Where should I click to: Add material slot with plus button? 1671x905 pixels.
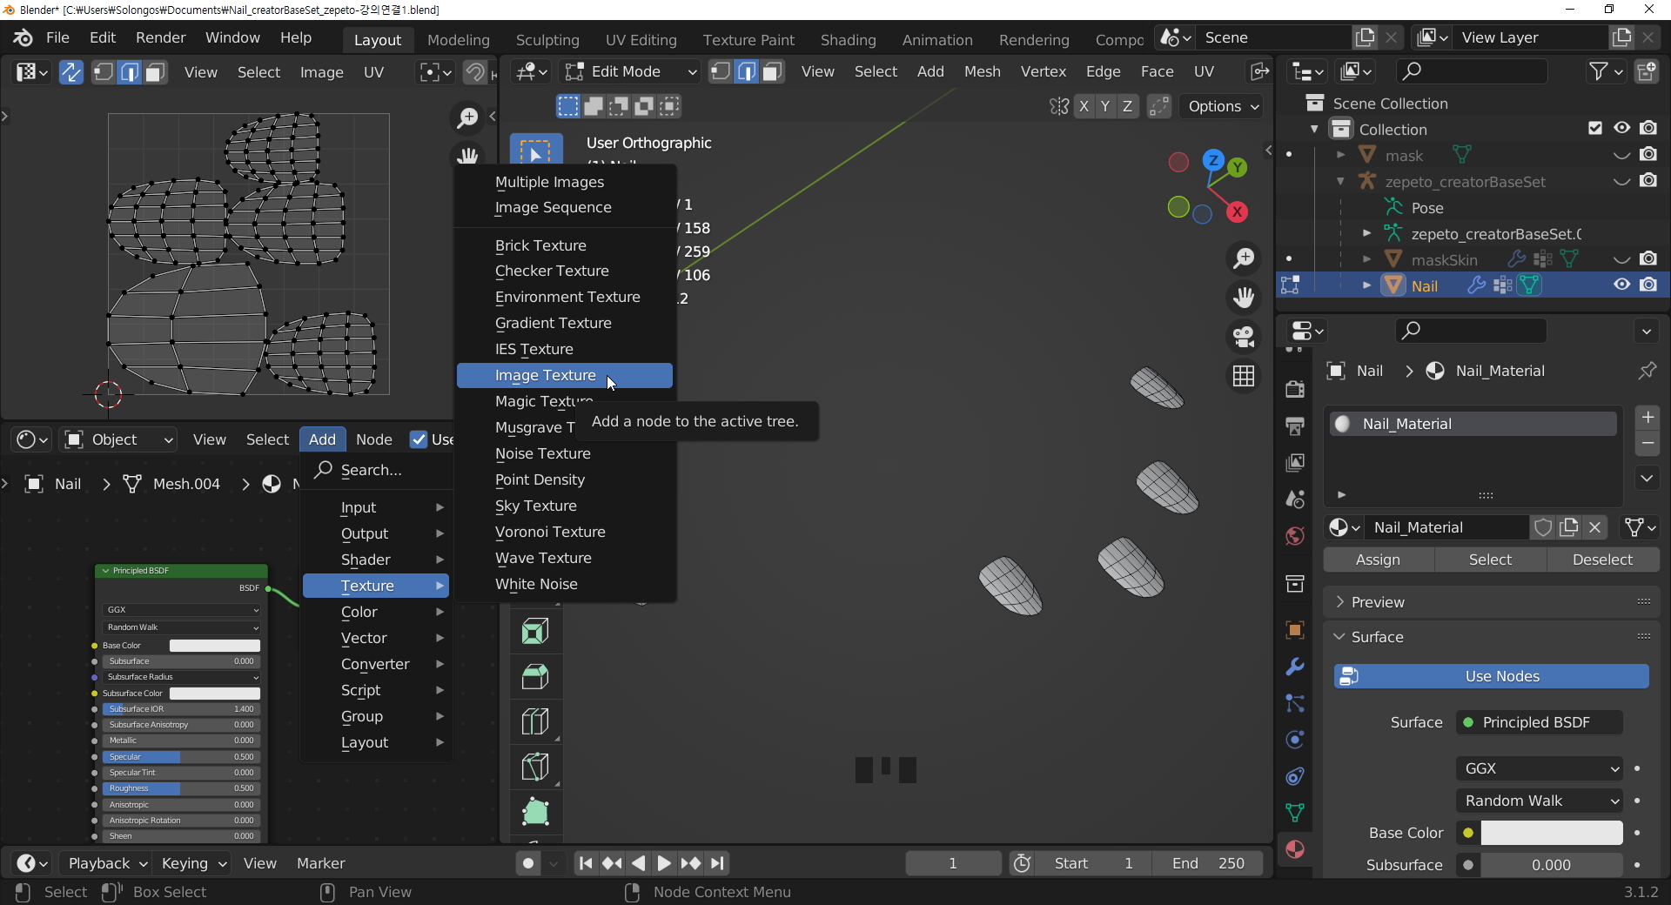(x=1648, y=418)
